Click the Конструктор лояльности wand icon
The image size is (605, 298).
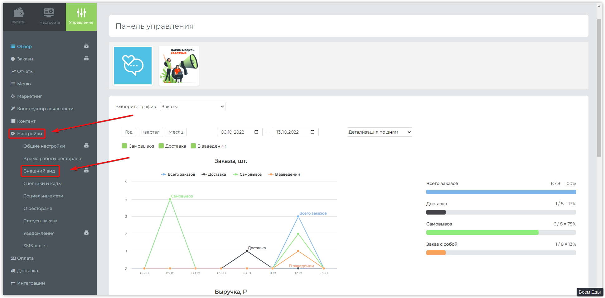coord(13,109)
